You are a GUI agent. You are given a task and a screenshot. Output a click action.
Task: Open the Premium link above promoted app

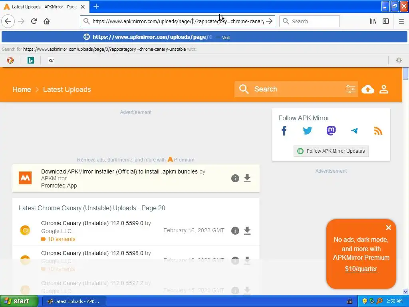click(181, 159)
